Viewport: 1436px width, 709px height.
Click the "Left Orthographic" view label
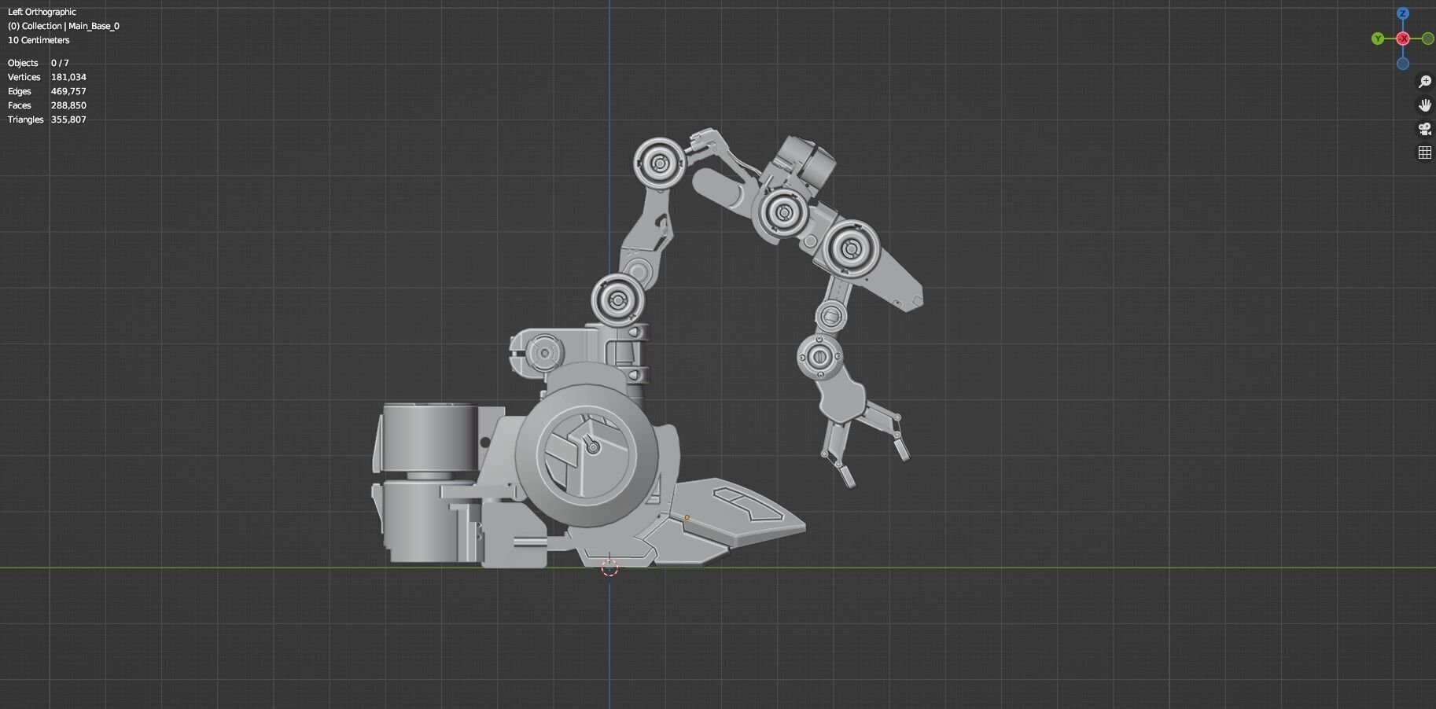[42, 12]
